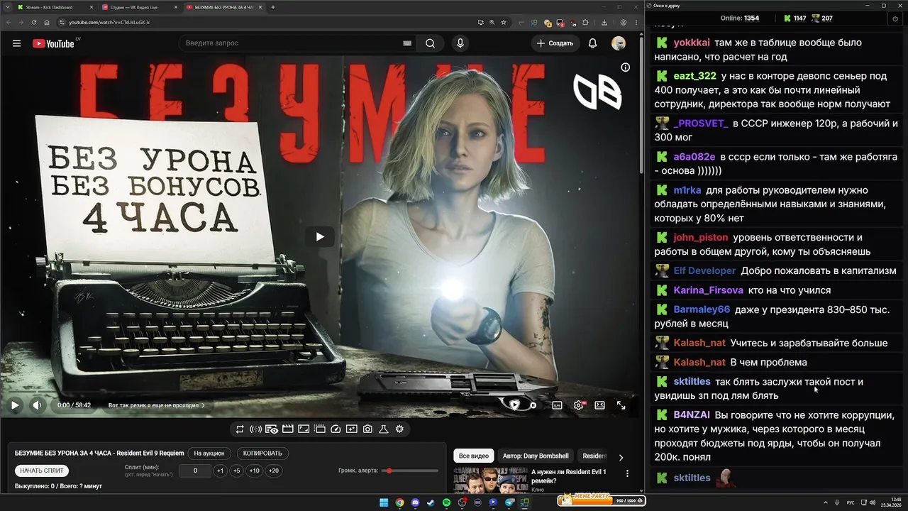This screenshot has width=908, height=511.
Task: Click the clapperboard icon in extension toolbar
Action: click(x=288, y=429)
